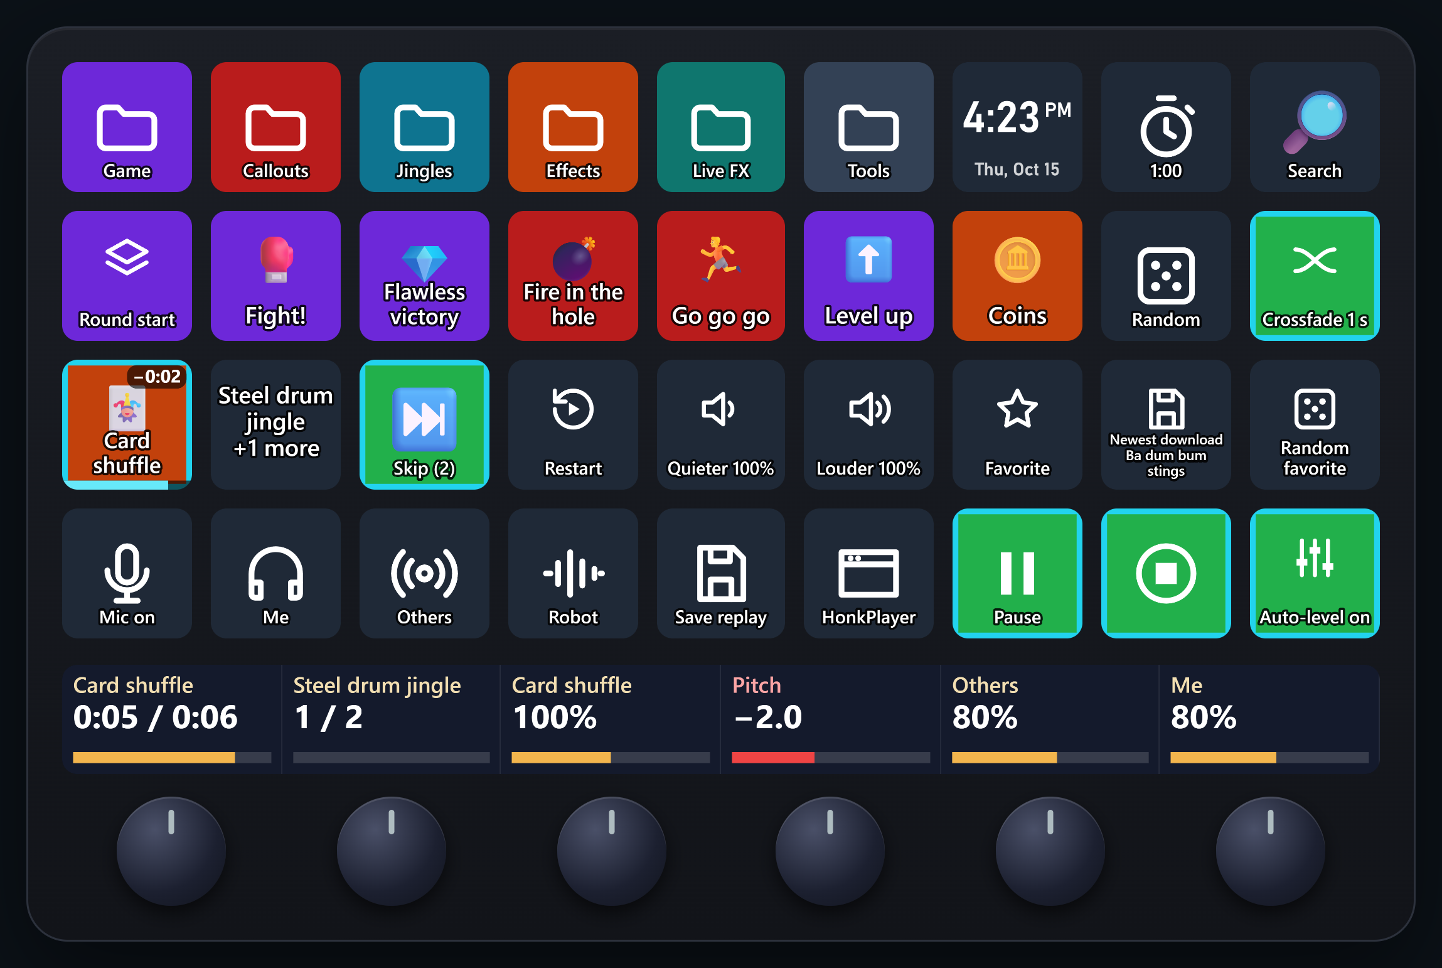Play the Level up sound
The width and height of the screenshot is (1442, 968).
[x=868, y=276]
